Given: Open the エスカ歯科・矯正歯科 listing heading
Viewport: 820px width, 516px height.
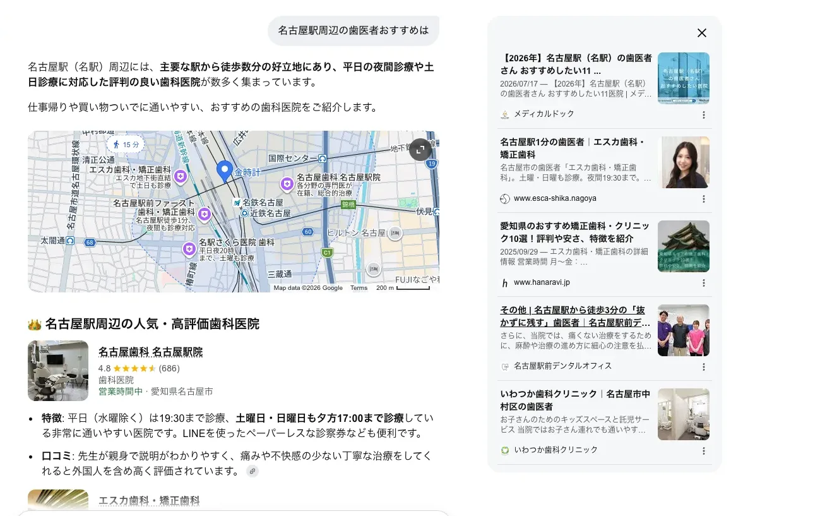Looking at the screenshot, I should [x=149, y=501].
